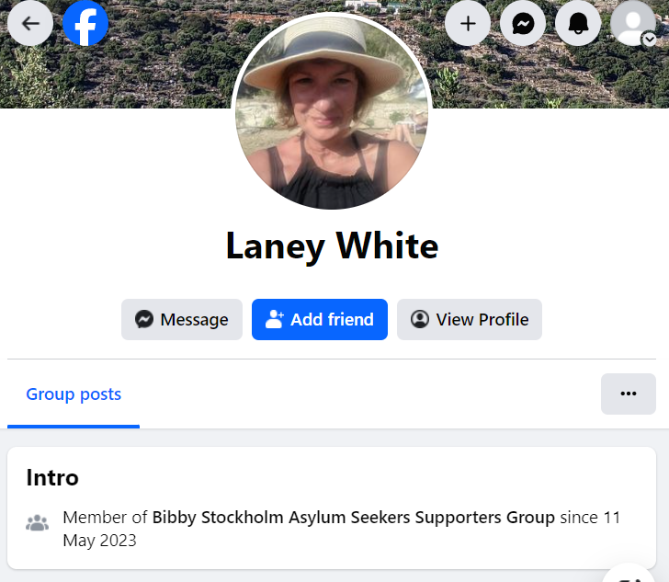This screenshot has width=669, height=582.
Task: Expand the account dropdown chevron
Action: tap(650, 40)
